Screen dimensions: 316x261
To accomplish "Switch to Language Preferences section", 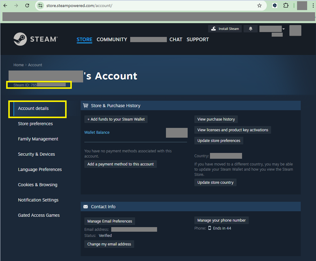I will tap(40, 169).
